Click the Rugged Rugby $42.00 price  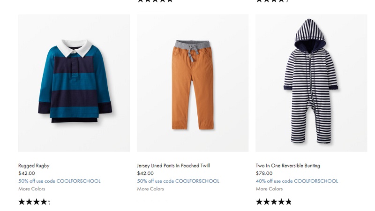[27, 173]
